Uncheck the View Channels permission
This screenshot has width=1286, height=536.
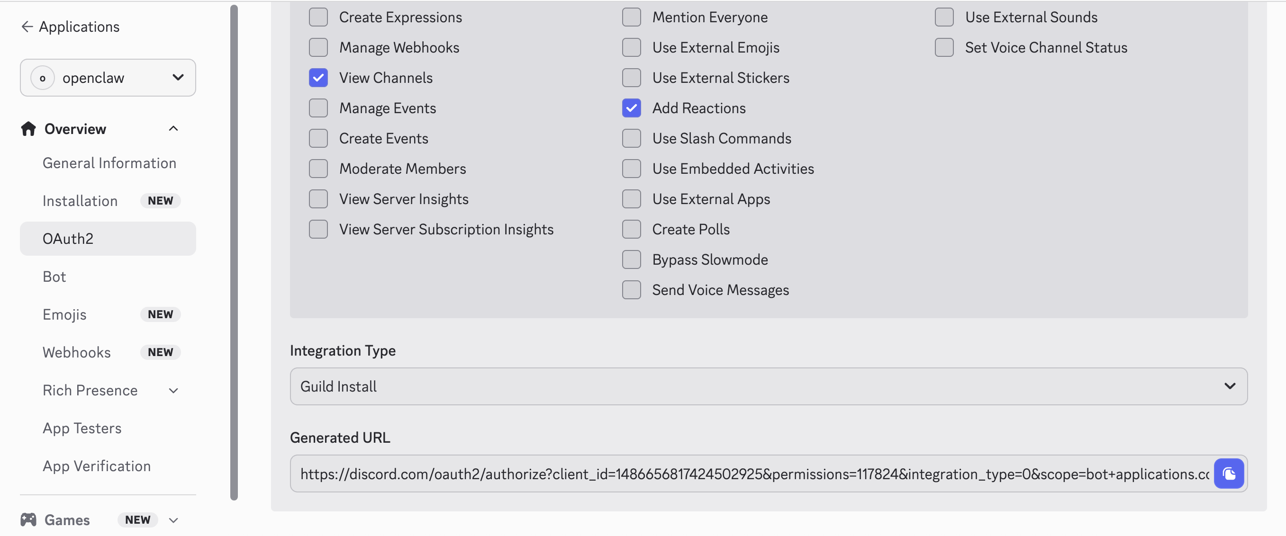point(318,77)
